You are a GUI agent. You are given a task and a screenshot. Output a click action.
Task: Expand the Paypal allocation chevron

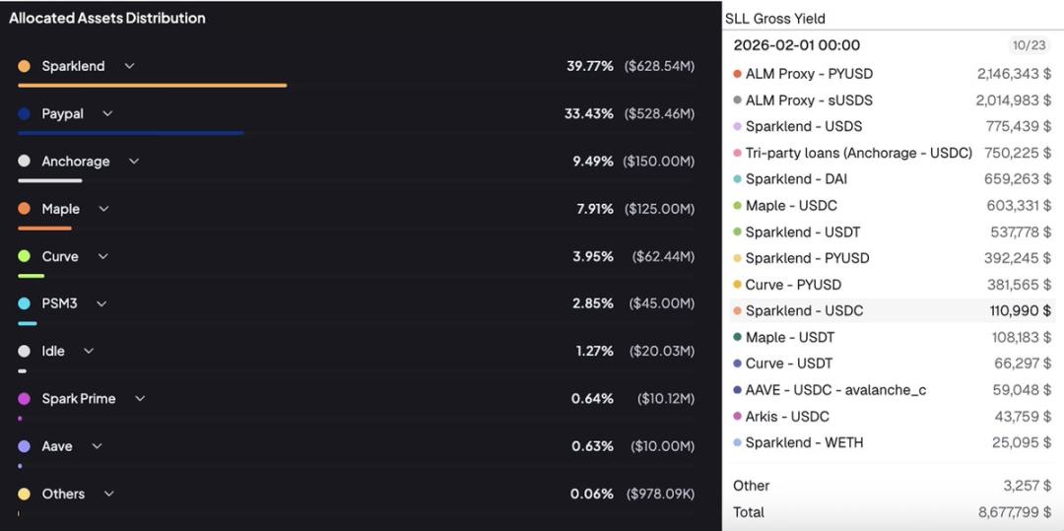click(107, 114)
